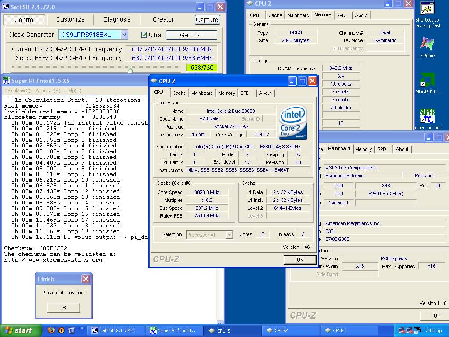Select the wPrime desktop icon
Viewport: 449px width, 337px height.
tap(427, 44)
